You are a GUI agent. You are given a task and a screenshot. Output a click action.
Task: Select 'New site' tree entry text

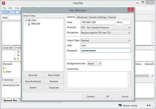click(36, 24)
